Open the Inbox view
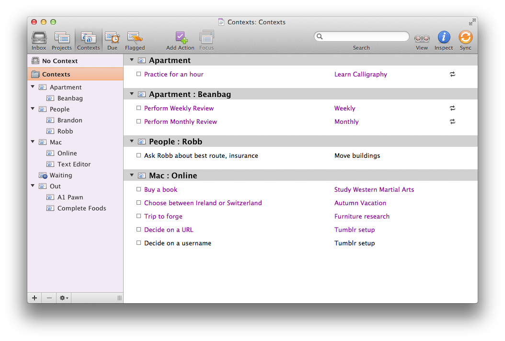 pyautogui.click(x=39, y=40)
